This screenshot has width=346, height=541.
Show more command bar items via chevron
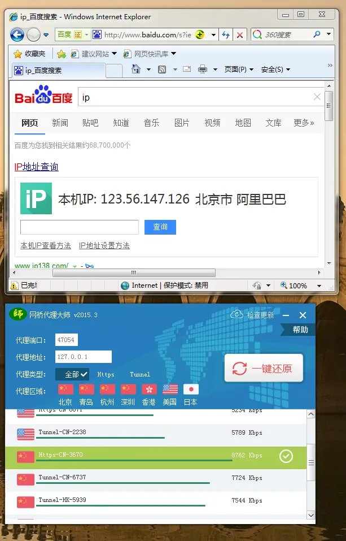(330, 65)
